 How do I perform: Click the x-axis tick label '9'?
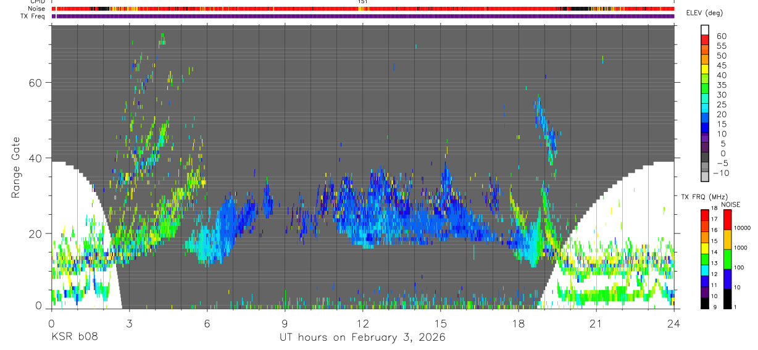tap(285, 323)
